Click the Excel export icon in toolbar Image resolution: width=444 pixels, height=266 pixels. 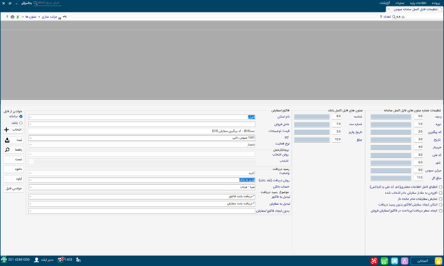click(x=18, y=17)
